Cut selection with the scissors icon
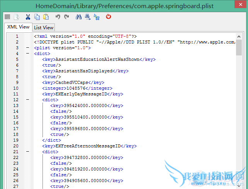Screen dimensions: 248x189 tap(28, 17)
